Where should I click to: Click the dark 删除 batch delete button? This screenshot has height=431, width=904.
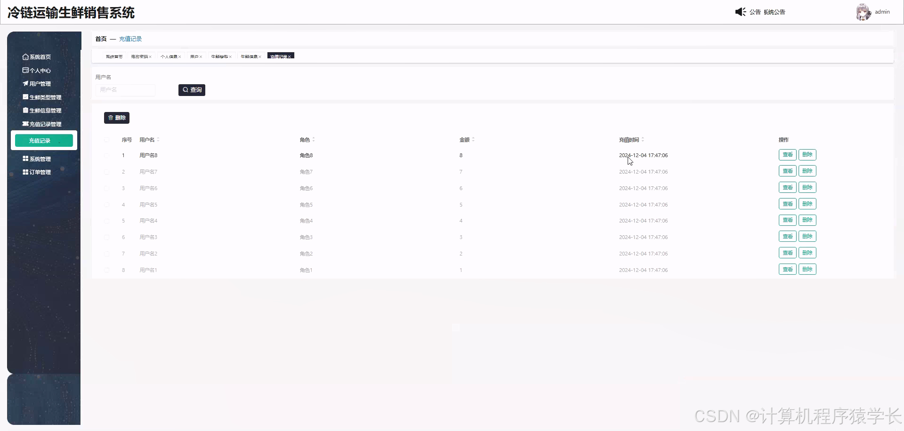click(117, 118)
